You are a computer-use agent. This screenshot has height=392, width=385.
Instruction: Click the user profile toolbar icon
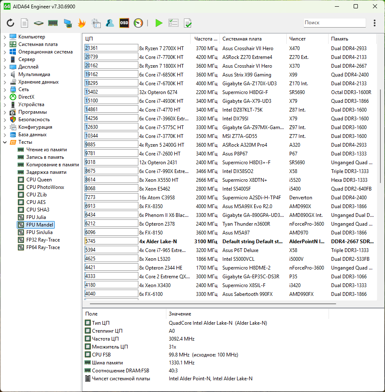(x=110, y=23)
